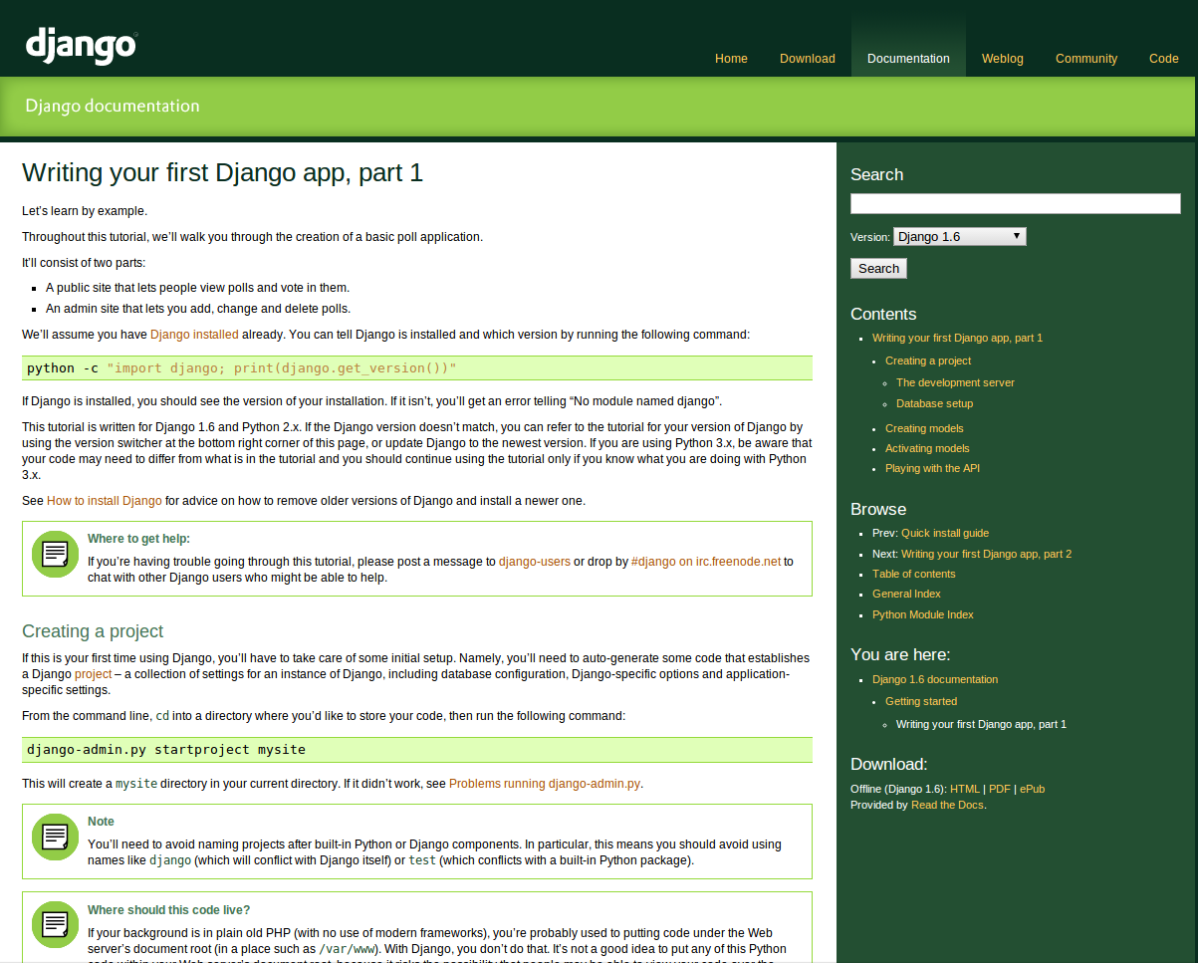Open next page Writing your first Django app, part 2

click(x=986, y=554)
